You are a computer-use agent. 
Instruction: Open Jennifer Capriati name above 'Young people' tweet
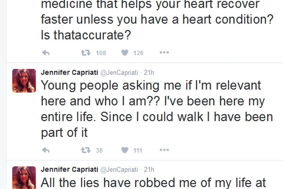click(x=69, y=72)
